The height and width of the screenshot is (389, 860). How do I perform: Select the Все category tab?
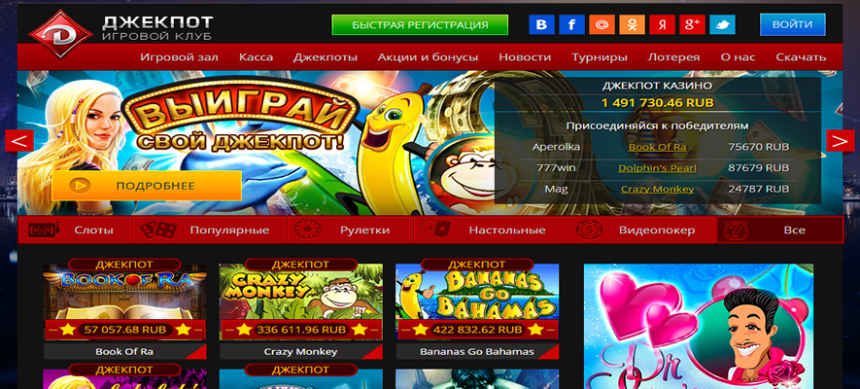tap(780, 230)
